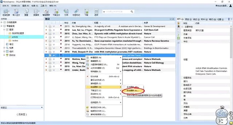Image resolution: width=233 pixels, height=125 pixels.
Task: Select the review folder in the tree
Action: tap(15, 41)
